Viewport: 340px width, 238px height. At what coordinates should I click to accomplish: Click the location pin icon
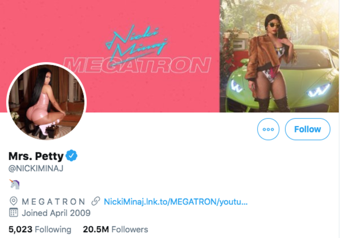coord(13,201)
